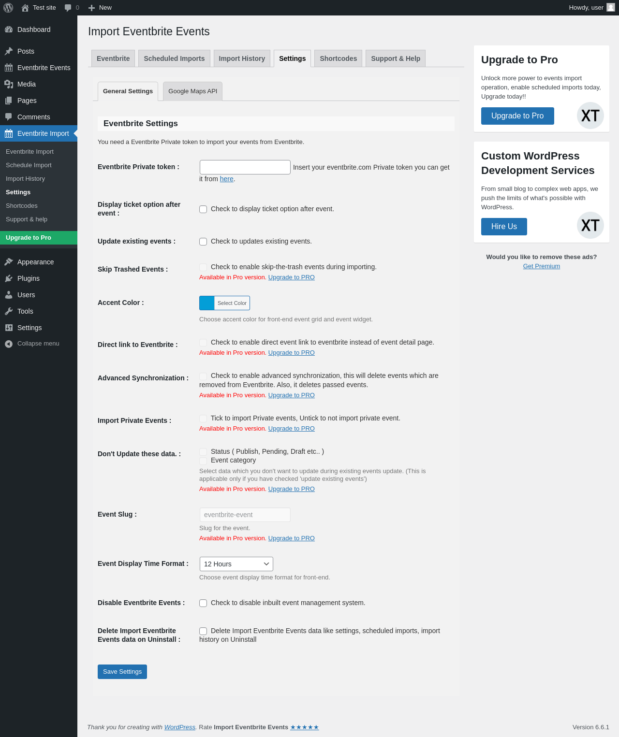Toggle direct event link to Eventbrite checkbox

pos(203,343)
